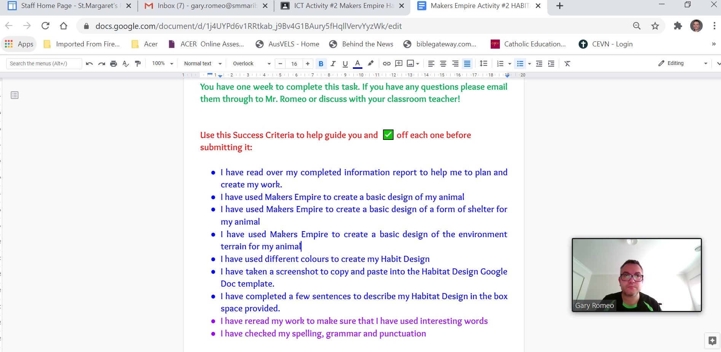
Task: Center align the text
Action: coord(443,63)
